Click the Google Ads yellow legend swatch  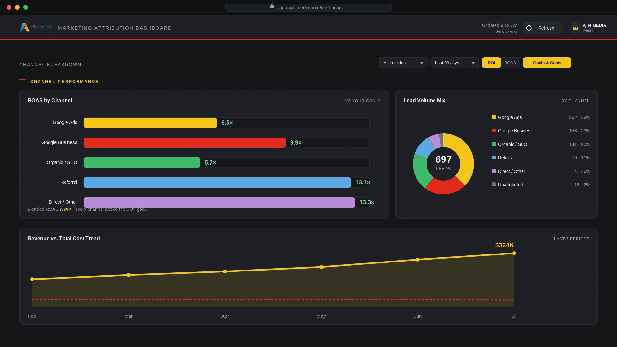tap(494, 117)
